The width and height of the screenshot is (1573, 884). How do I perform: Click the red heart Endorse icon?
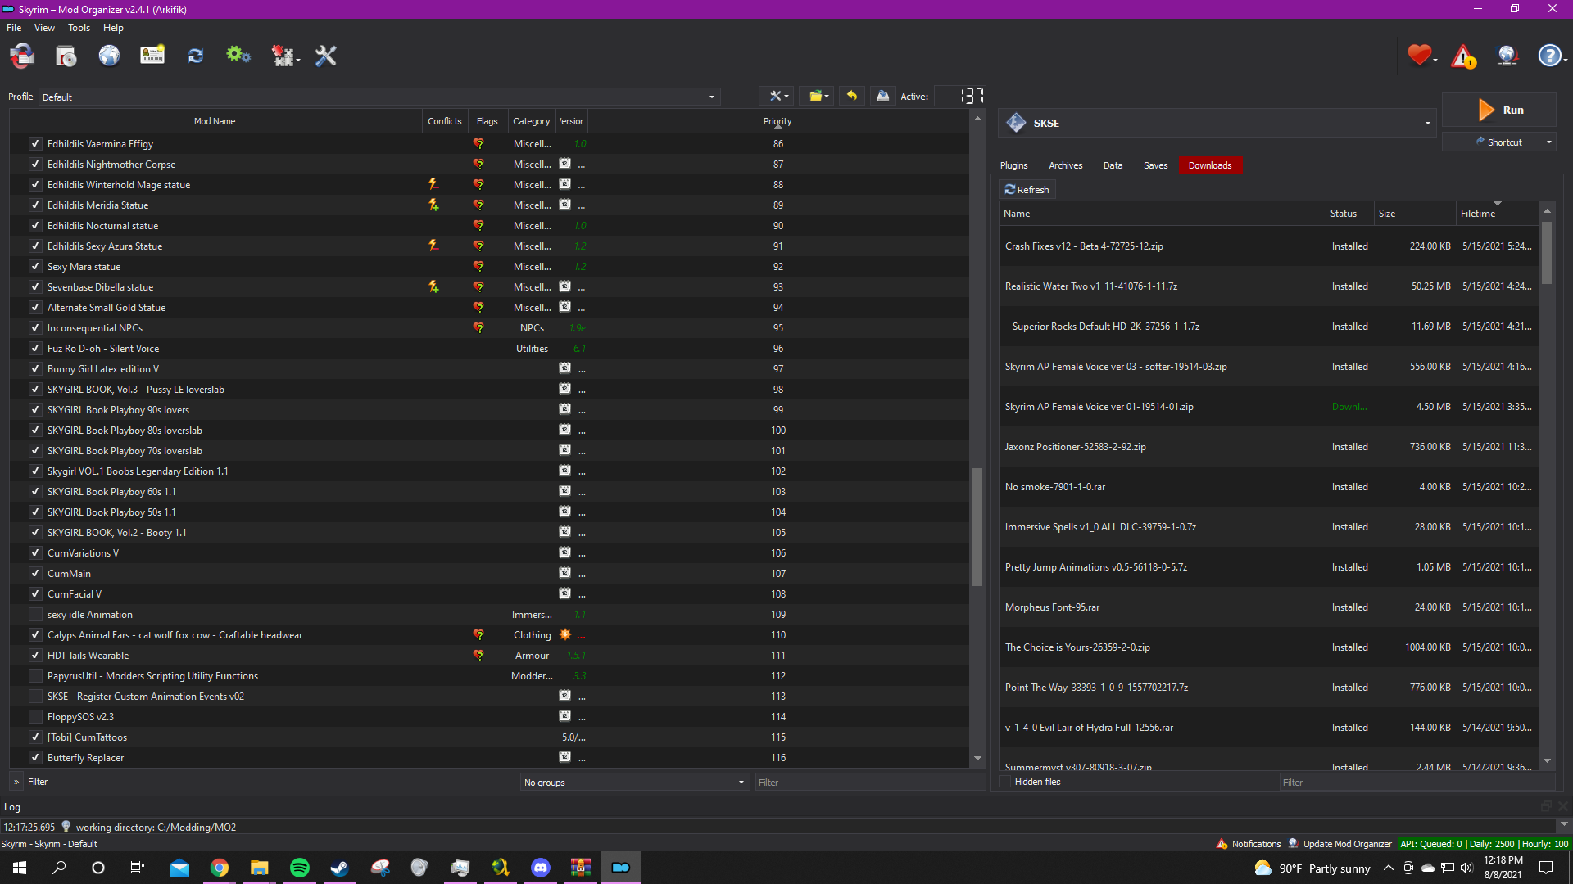1419,55
